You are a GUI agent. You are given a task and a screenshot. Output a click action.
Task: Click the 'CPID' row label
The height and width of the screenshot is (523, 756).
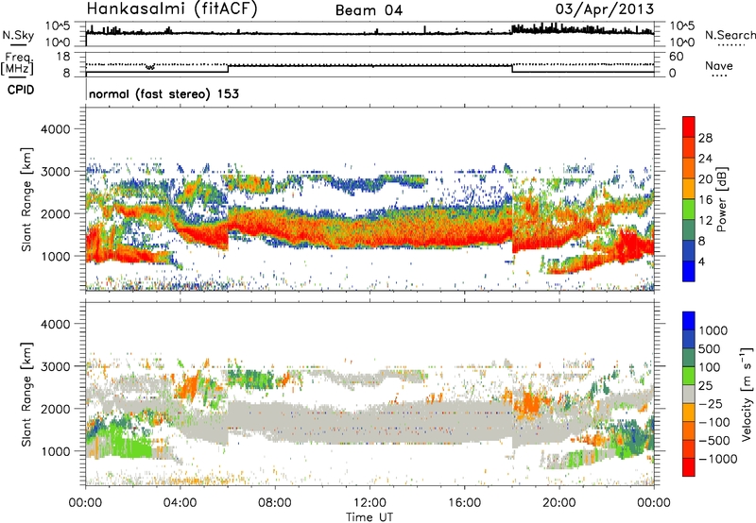tap(21, 90)
